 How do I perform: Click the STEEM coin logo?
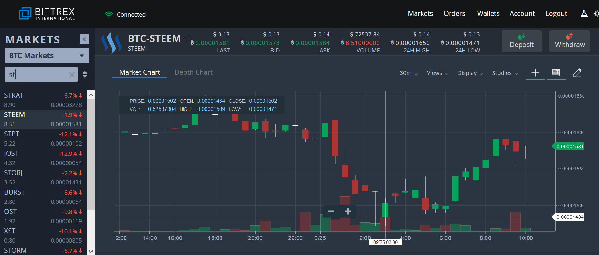[111, 43]
